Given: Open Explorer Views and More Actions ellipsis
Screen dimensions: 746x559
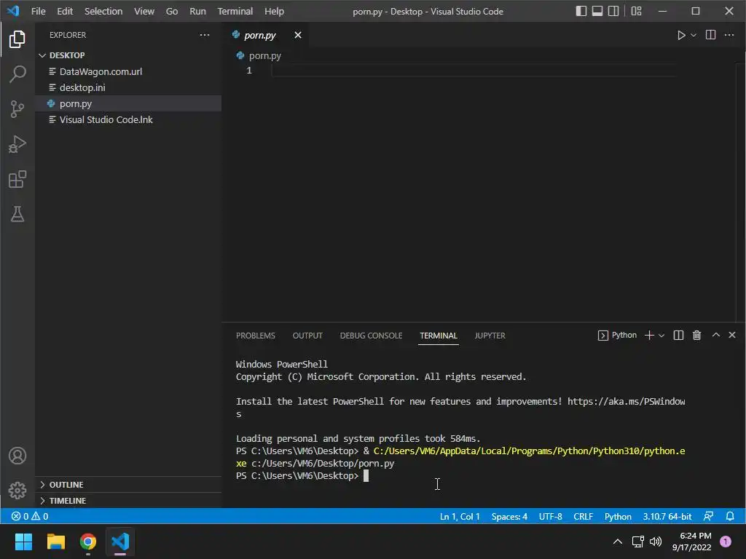Looking at the screenshot, I should pyautogui.click(x=205, y=35).
